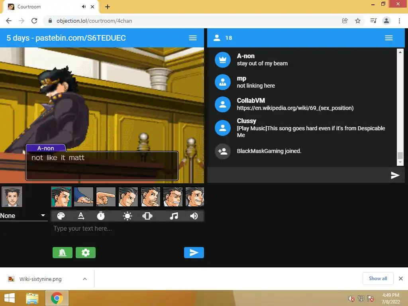
Task: Select the pointing finger pose
Action: click(106, 197)
